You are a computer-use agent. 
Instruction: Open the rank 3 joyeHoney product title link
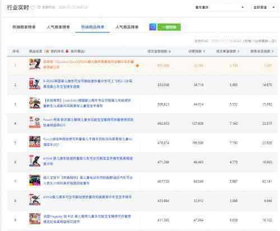[87, 103]
